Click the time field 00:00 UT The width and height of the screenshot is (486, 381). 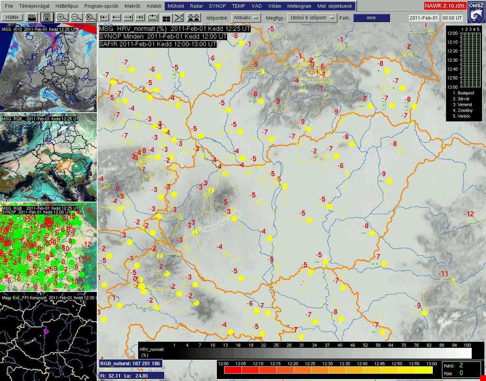pyautogui.click(x=452, y=18)
